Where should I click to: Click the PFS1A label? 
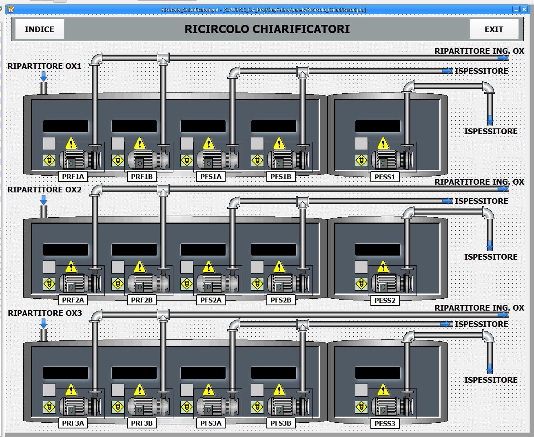click(211, 177)
